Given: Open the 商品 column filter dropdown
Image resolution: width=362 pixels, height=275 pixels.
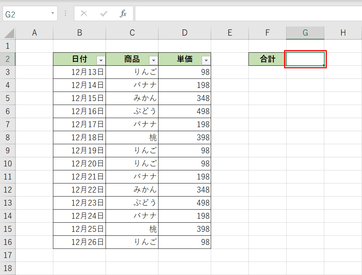Looking at the screenshot, I should (x=153, y=60).
